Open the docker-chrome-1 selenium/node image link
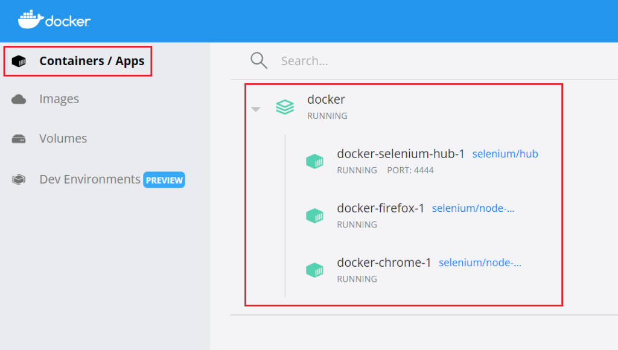This screenshot has height=350, width=618. (x=480, y=262)
